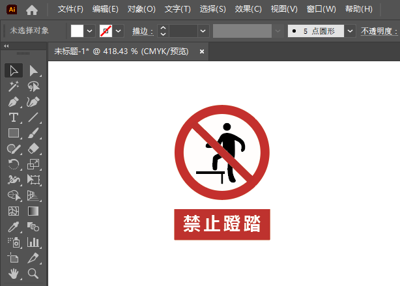Click the red prohibition circle sign on canvas
Screen dimensions: 400x286
(x=222, y=152)
